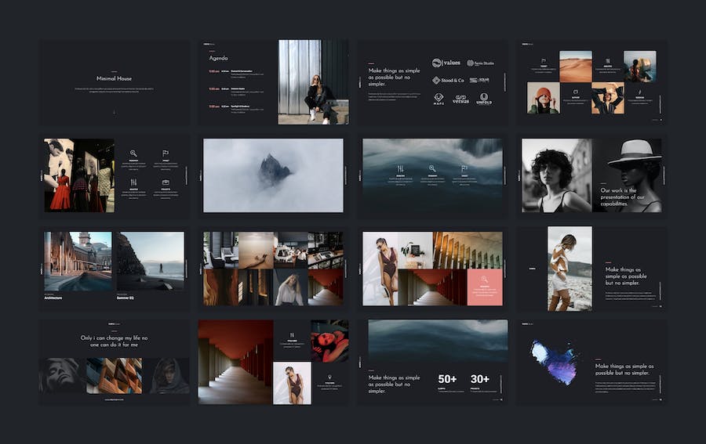
Task: Select the foggy mountain peak slide
Action: click(x=273, y=175)
